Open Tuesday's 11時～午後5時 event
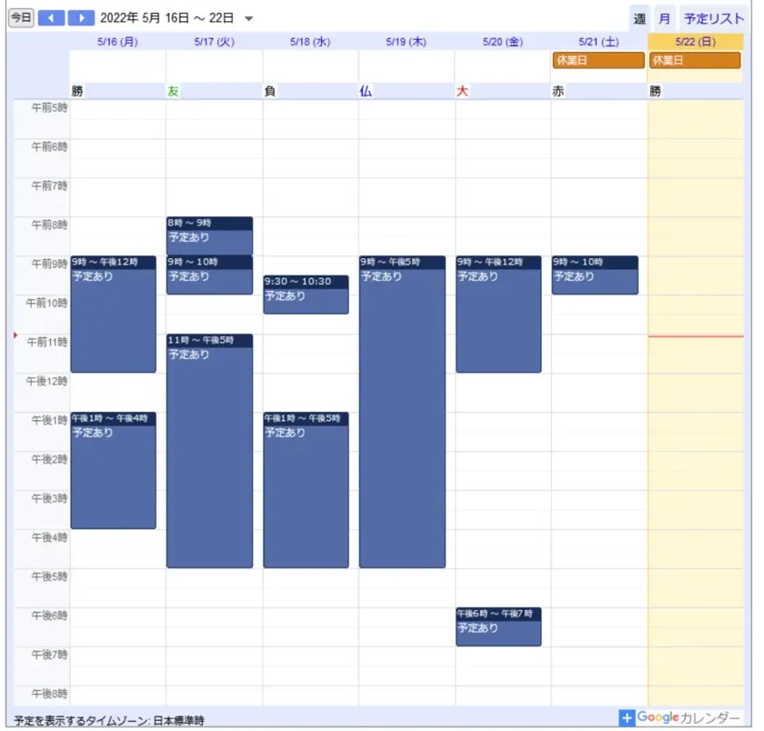 [209, 450]
